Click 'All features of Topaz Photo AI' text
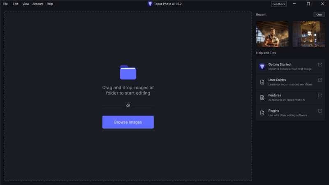This screenshot has height=185, width=329. (287, 100)
